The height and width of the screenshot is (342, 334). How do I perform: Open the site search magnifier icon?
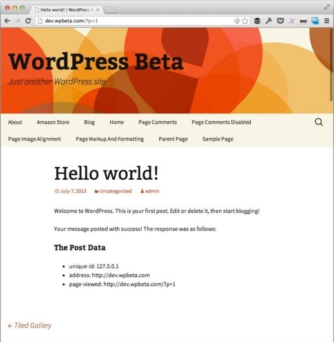(x=319, y=122)
